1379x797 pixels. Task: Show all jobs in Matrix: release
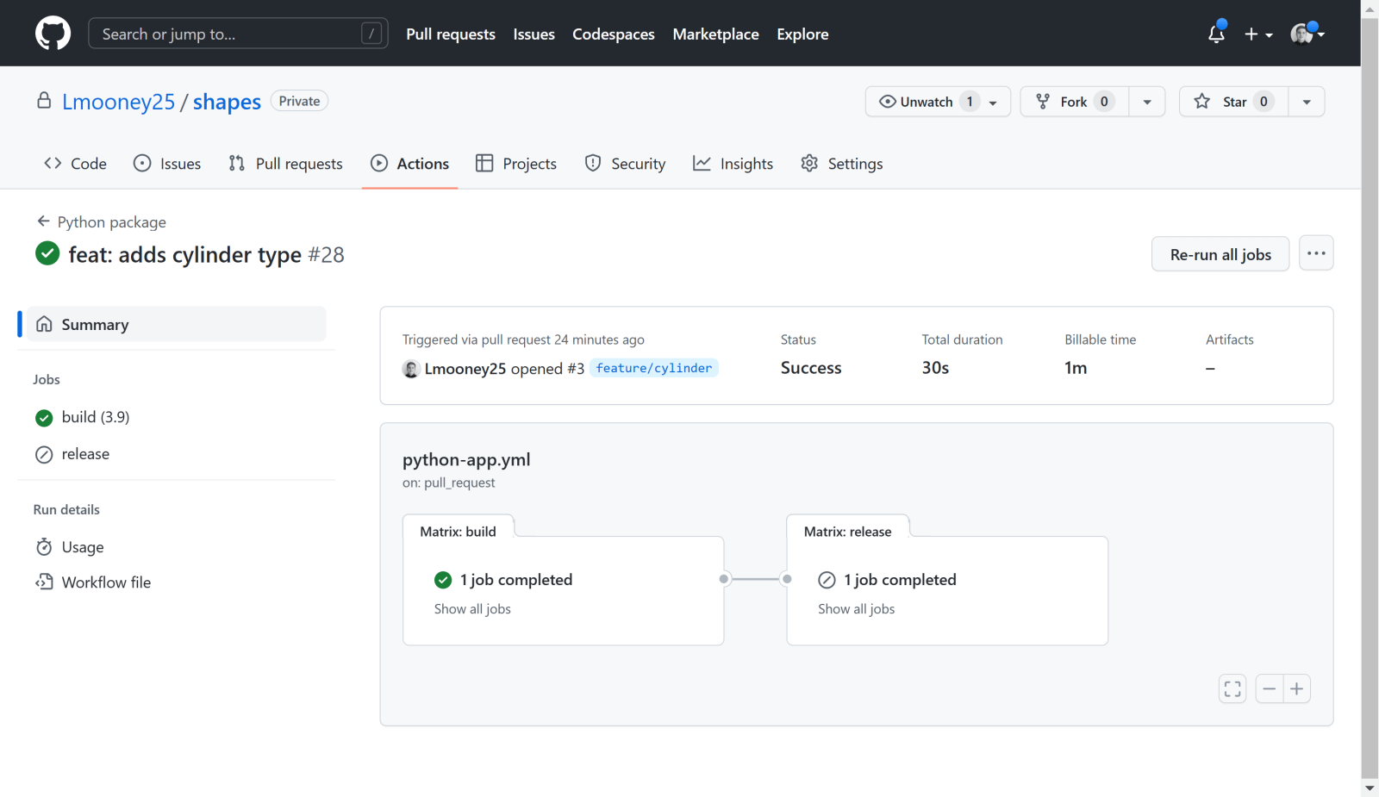857,609
